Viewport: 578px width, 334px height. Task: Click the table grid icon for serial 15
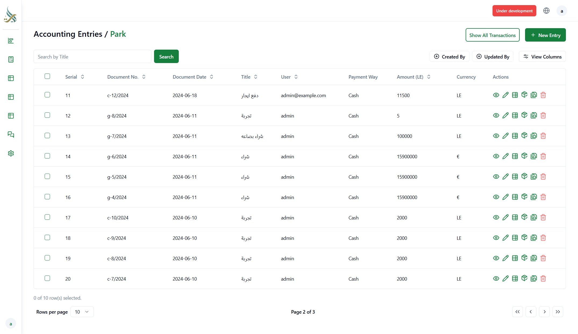pyautogui.click(x=515, y=177)
